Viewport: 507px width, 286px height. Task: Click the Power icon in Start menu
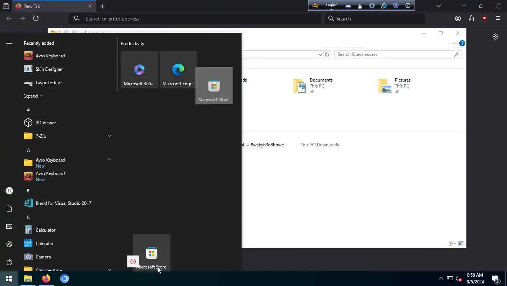click(9, 262)
